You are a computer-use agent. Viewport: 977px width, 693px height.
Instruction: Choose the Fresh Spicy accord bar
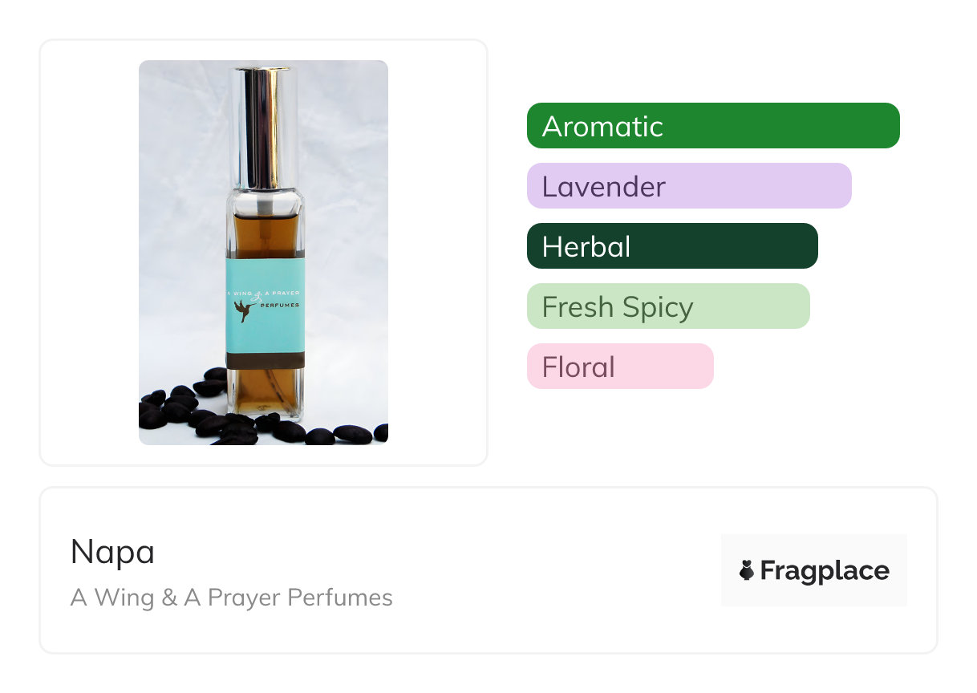pyautogui.click(x=667, y=306)
